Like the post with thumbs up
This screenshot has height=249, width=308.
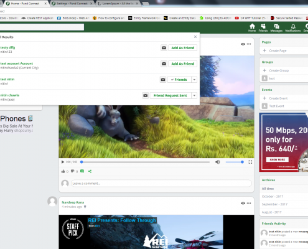pos(63,171)
